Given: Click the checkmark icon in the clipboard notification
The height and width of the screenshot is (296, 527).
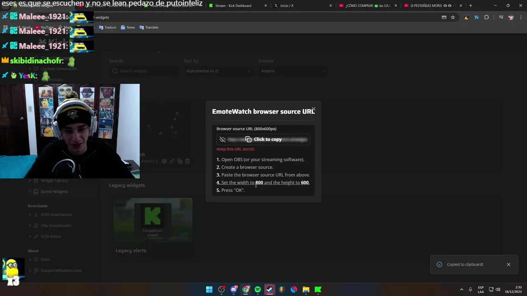Looking at the screenshot, I should tap(439, 264).
